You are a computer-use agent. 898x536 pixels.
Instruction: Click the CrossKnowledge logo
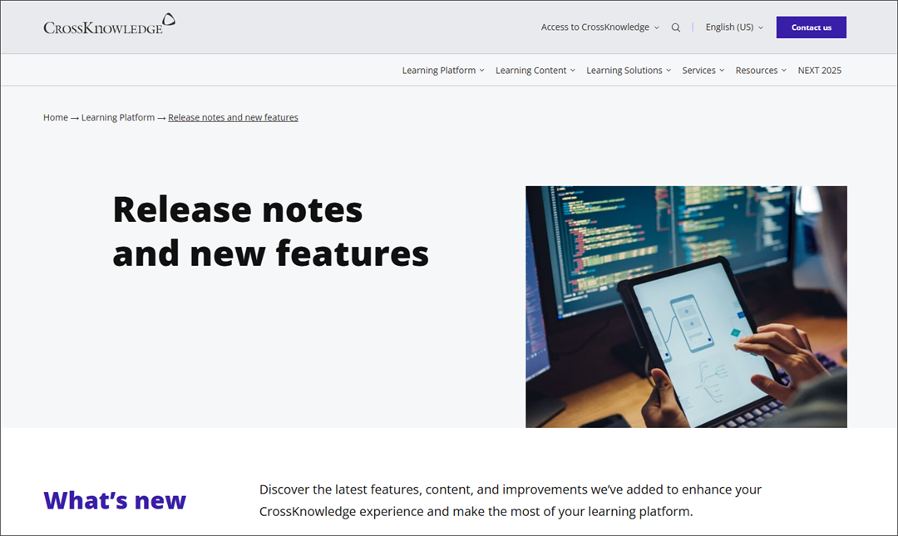(110, 25)
